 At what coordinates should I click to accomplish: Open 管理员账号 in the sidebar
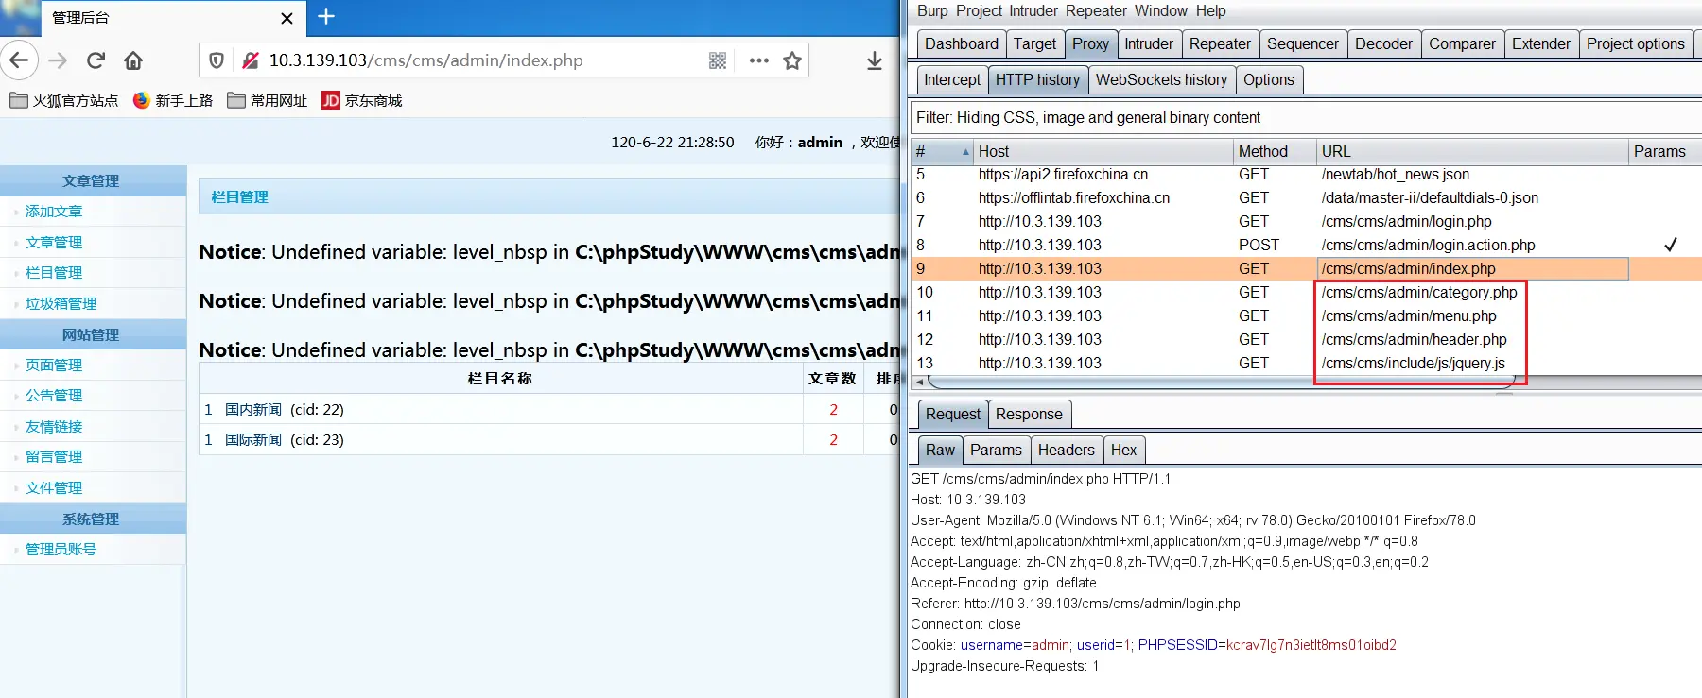[x=61, y=550]
